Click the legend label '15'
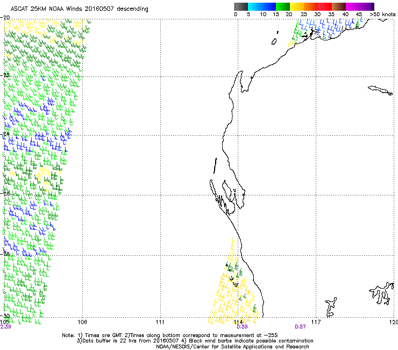The width and height of the screenshot is (398, 350). tap(276, 15)
